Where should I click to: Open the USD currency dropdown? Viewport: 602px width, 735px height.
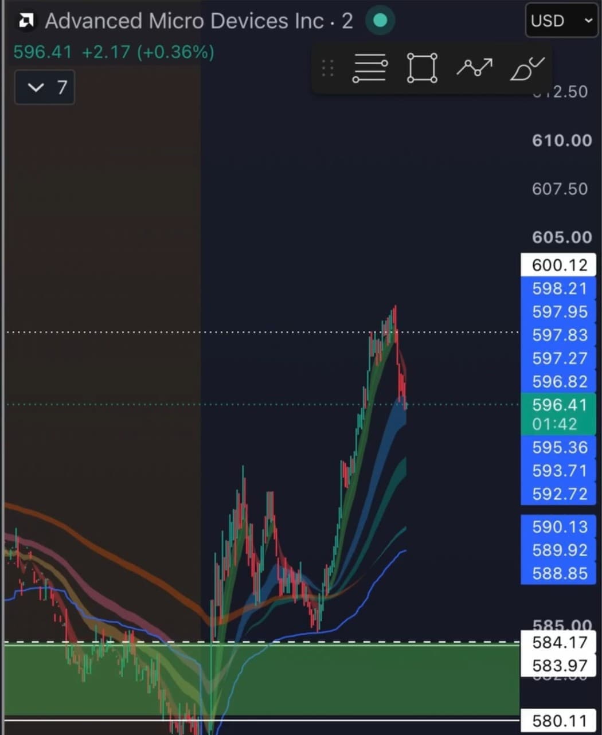click(562, 21)
